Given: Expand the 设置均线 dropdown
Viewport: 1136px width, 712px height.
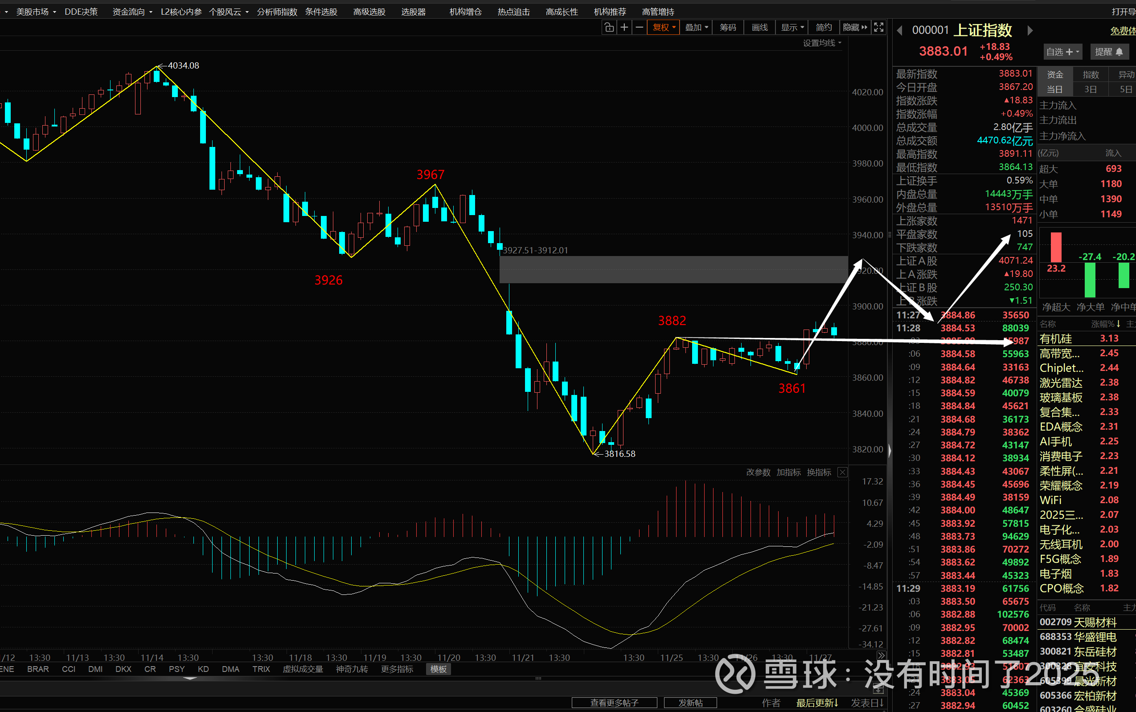Looking at the screenshot, I should click(x=822, y=43).
